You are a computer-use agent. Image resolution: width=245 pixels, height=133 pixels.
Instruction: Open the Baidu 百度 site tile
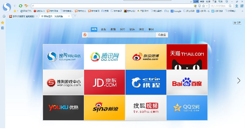click(x=187, y=82)
